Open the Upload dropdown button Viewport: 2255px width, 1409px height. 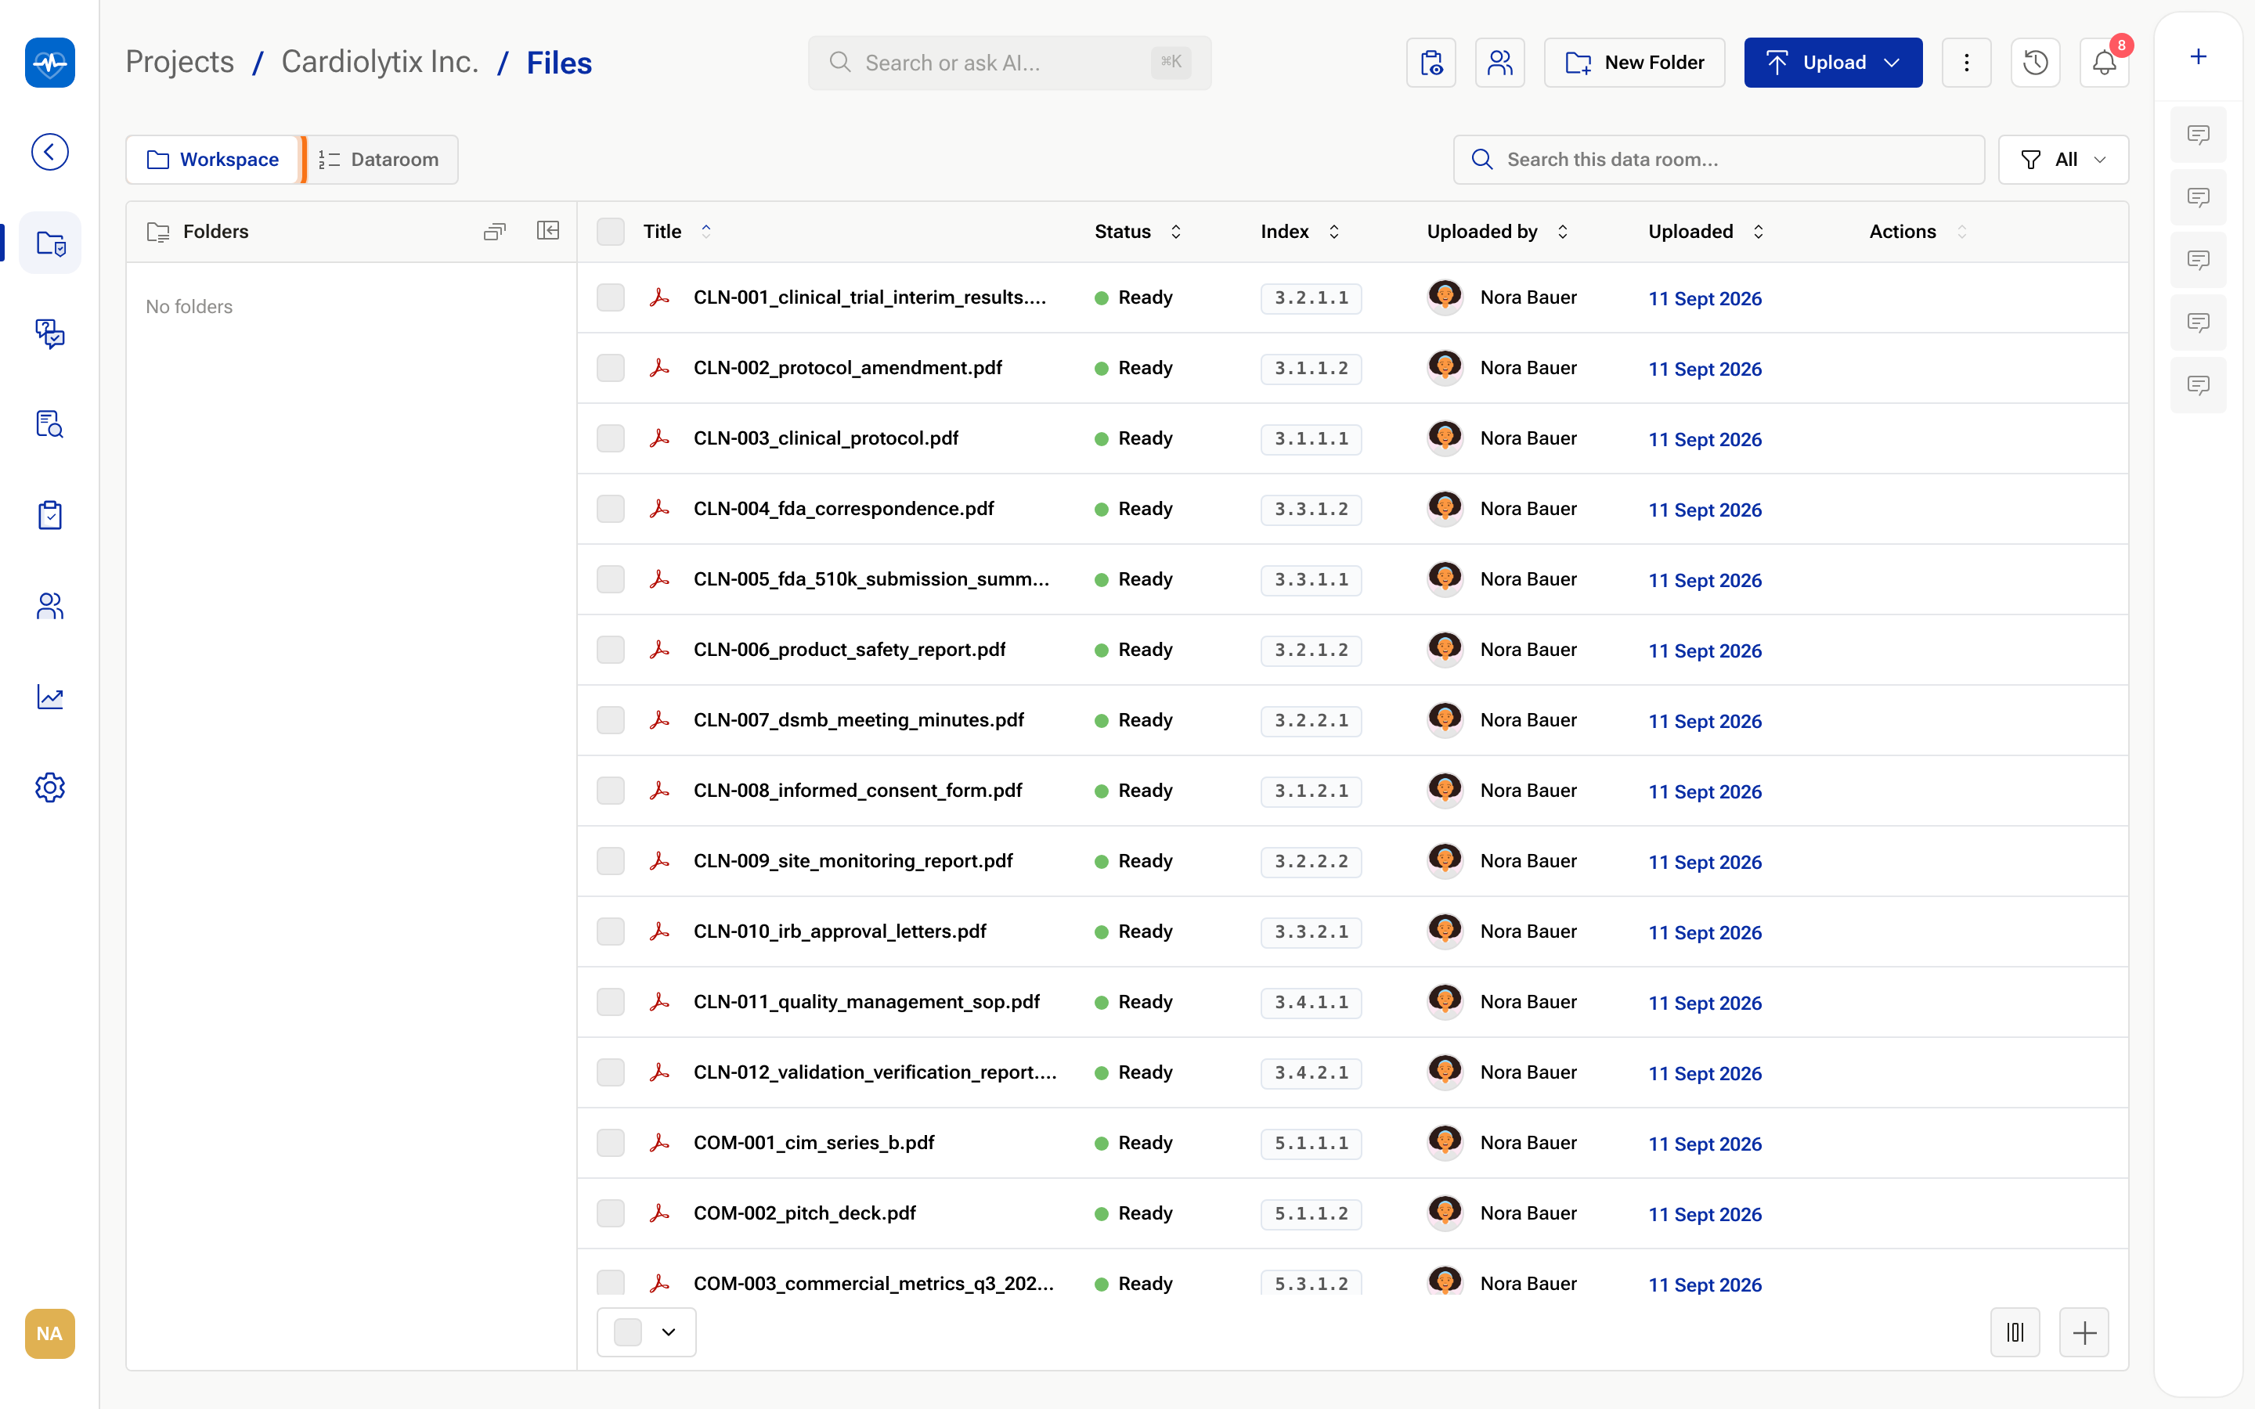tap(1833, 63)
